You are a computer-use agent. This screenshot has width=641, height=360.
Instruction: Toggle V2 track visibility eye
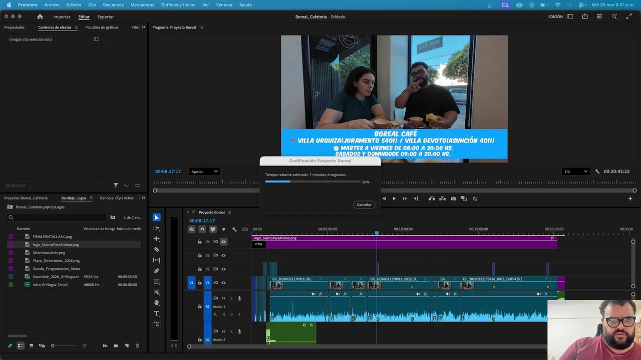(x=223, y=269)
